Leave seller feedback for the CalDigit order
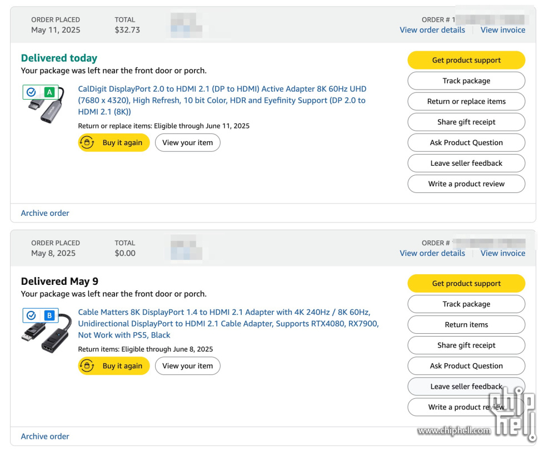 click(x=466, y=163)
